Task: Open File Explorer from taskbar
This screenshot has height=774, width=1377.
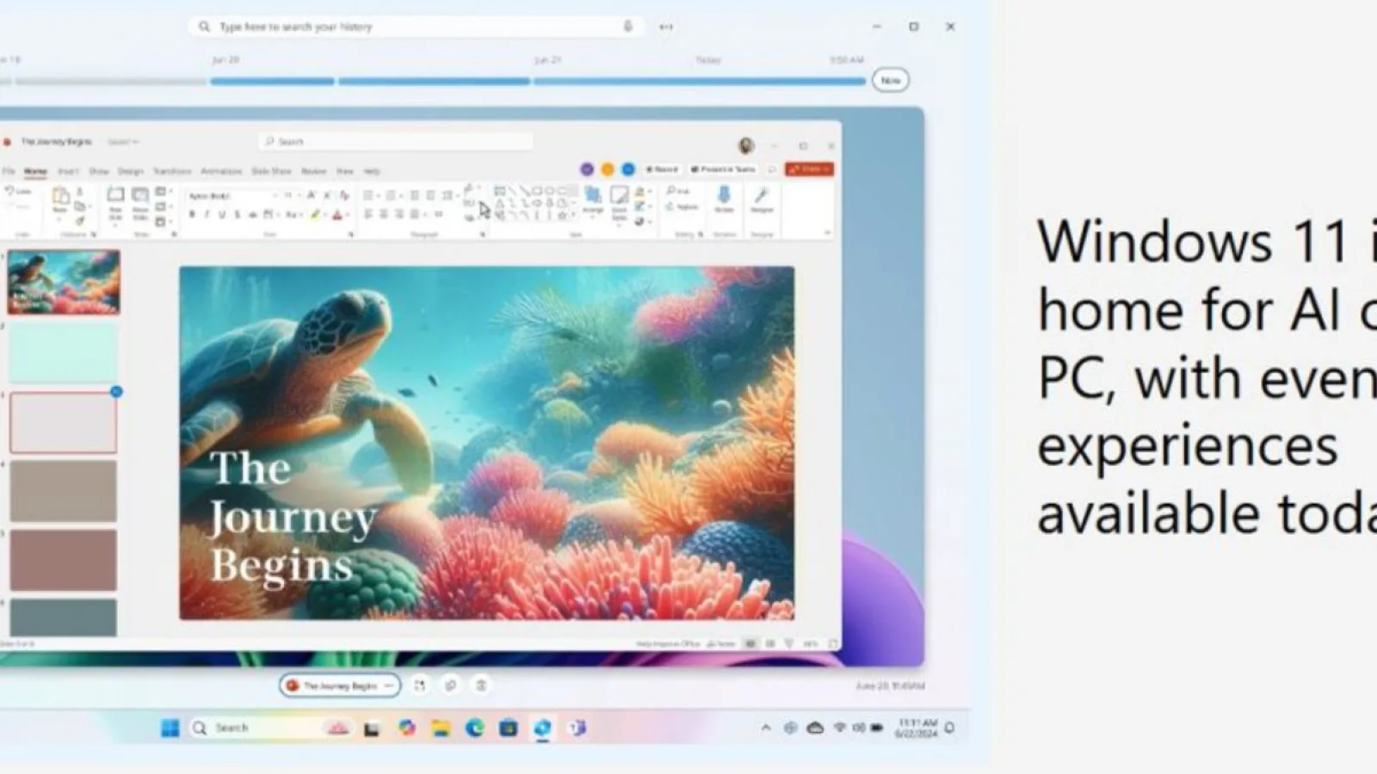Action: tap(441, 728)
